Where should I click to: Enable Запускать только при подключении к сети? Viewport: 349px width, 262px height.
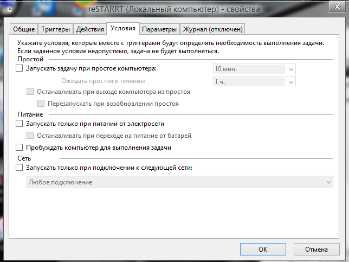tap(20, 168)
